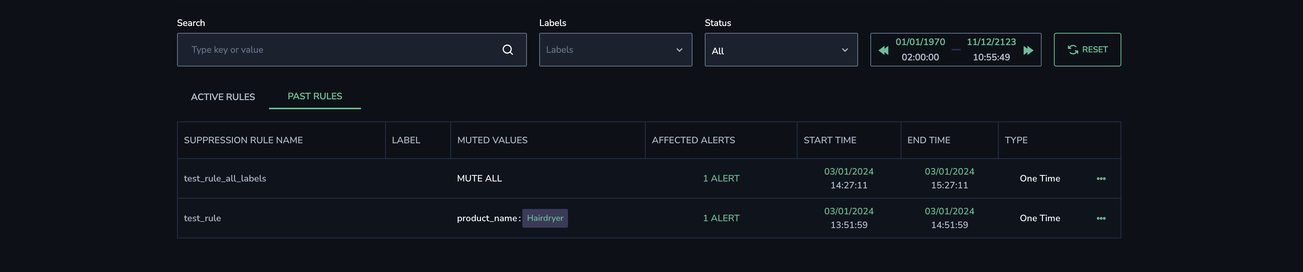Image resolution: width=1303 pixels, height=272 pixels.
Task: Open three-dot menu for test_rule row
Action: point(1101,219)
